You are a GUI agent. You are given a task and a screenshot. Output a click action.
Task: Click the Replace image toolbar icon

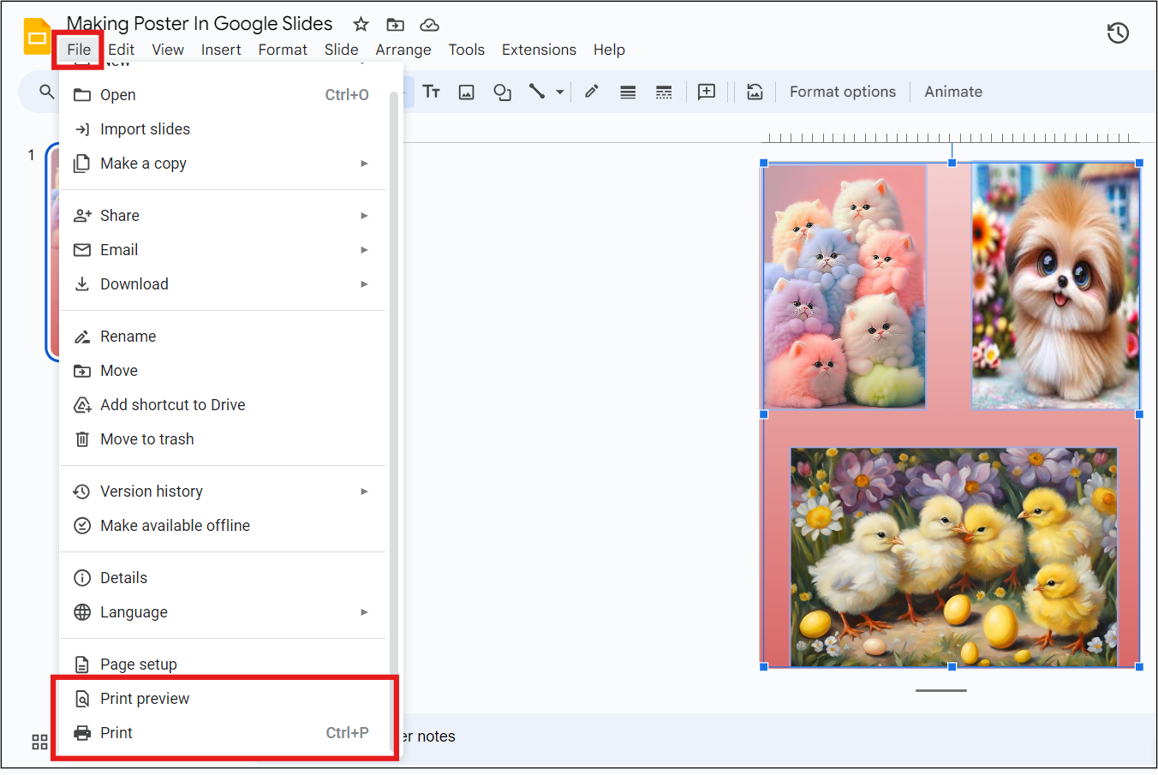(x=755, y=92)
